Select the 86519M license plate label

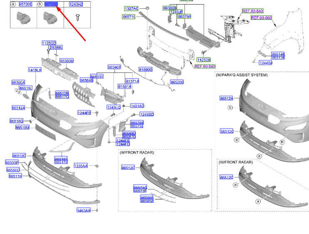tap(22, 128)
